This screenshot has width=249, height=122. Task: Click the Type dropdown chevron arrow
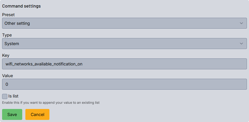241,44
